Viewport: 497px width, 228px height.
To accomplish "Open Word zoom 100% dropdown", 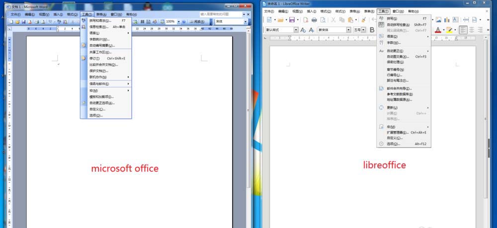I will [x=179, y=21].
